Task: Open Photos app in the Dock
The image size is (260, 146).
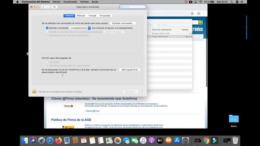Action: click(x=118, y=141)
